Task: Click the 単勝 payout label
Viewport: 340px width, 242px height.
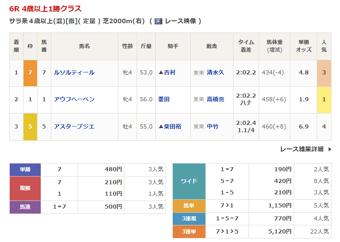Action: pos(25,170)
